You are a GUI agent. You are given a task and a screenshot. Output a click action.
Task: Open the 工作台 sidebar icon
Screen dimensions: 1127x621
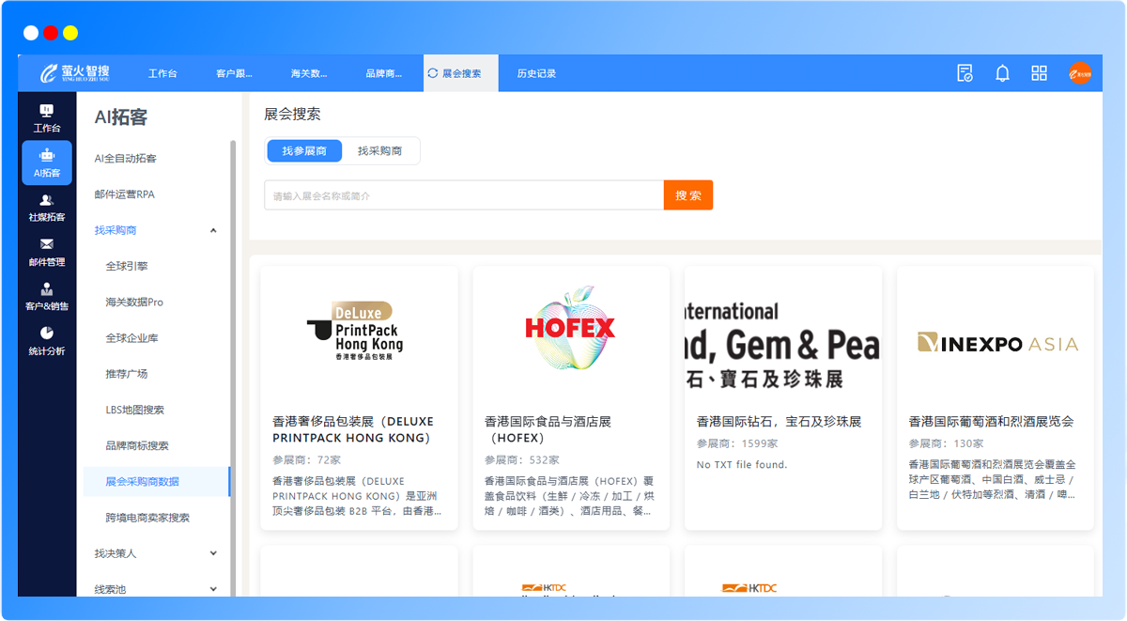[47, 116]
